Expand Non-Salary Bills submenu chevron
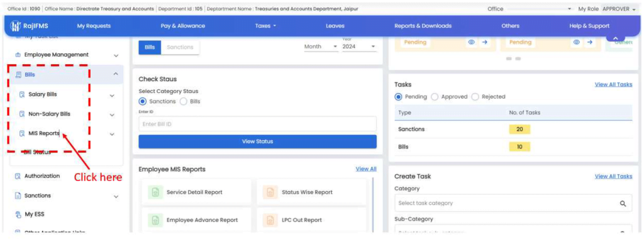 pyautogui.click(x=112, y=115)
